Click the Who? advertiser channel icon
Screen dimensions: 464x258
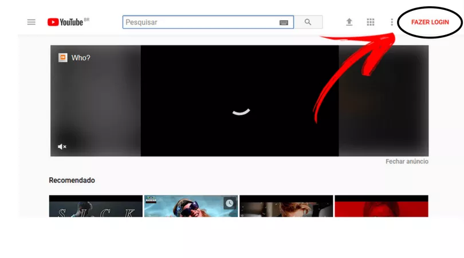click(63, 58)
